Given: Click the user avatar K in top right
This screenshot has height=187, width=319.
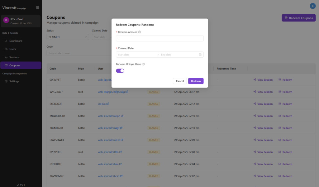Looking at the screenshot, I should click(312, 6).
